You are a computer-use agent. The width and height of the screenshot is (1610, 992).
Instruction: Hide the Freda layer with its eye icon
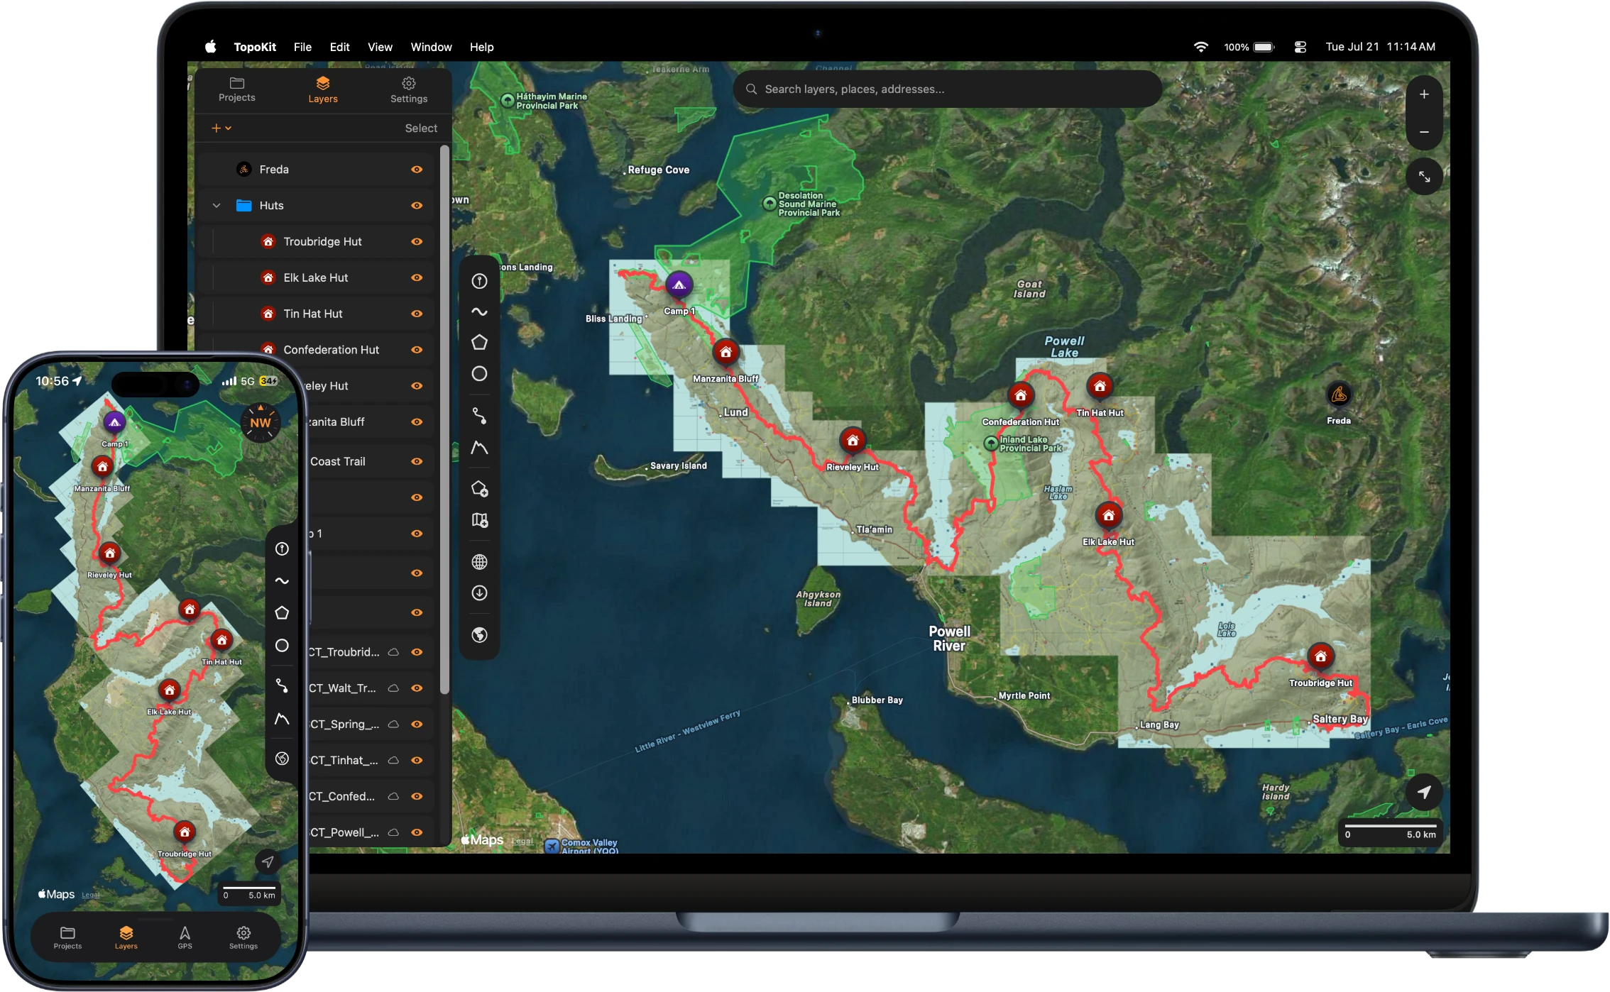[x=417, y=170]
